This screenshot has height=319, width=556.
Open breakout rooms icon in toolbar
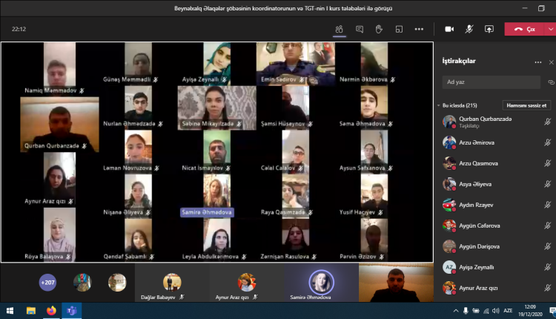(399, 30)
